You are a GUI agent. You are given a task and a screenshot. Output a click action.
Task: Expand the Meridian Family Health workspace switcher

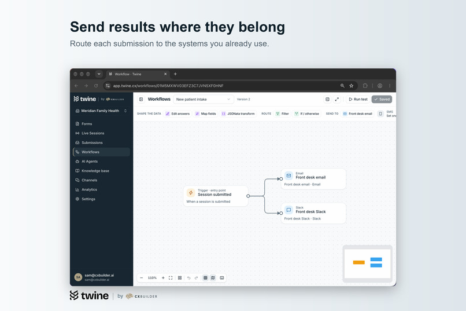tap(101, 111)
